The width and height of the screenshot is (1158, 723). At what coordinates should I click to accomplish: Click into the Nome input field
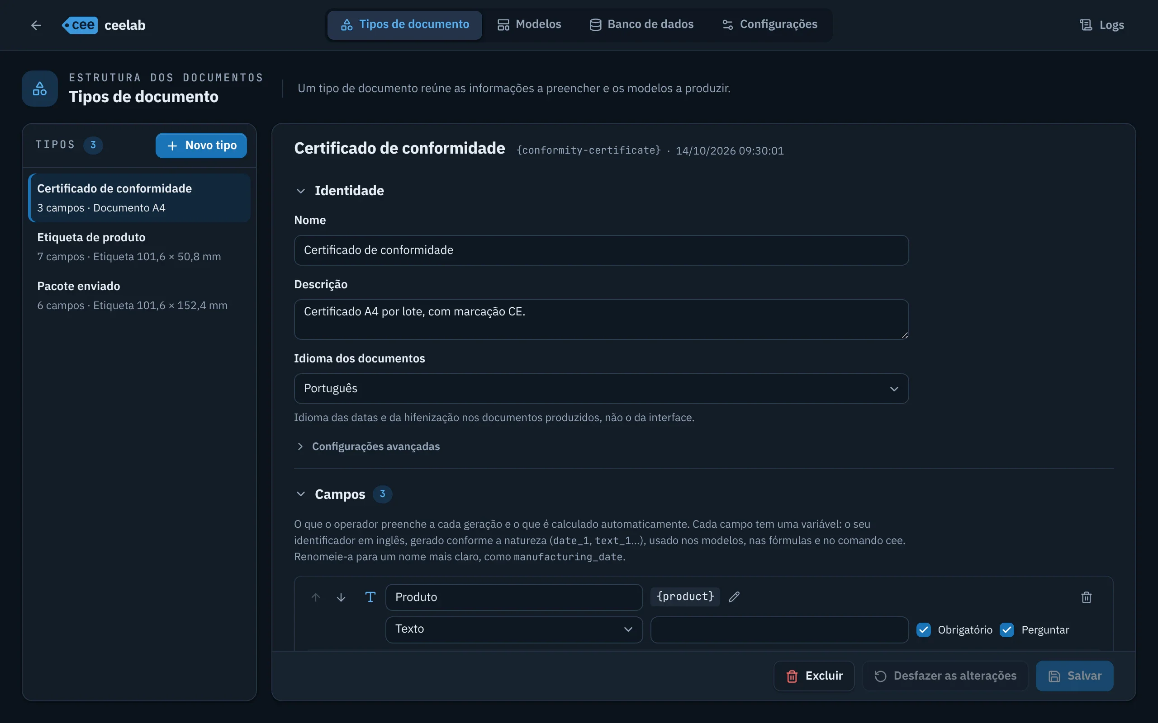pyautogui.click(x=601, y=250)
